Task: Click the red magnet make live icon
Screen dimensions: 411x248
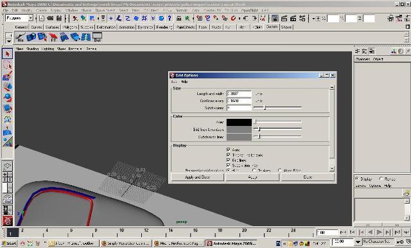Action: click(233, 18)
